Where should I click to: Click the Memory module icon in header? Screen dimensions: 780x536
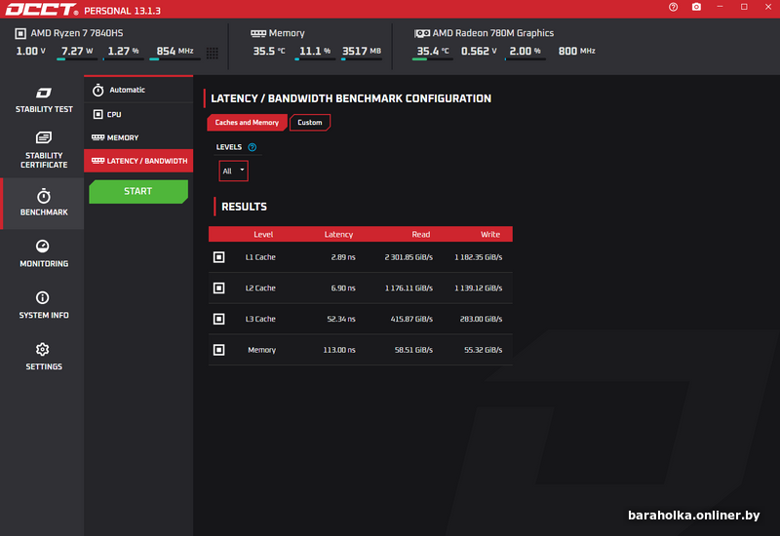tap(258, 33)
